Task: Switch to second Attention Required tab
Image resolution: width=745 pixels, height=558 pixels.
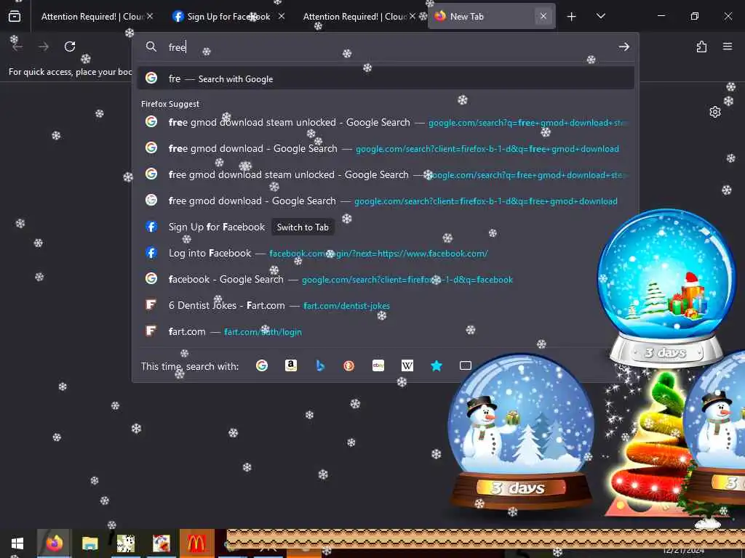Action: [354, 17]
